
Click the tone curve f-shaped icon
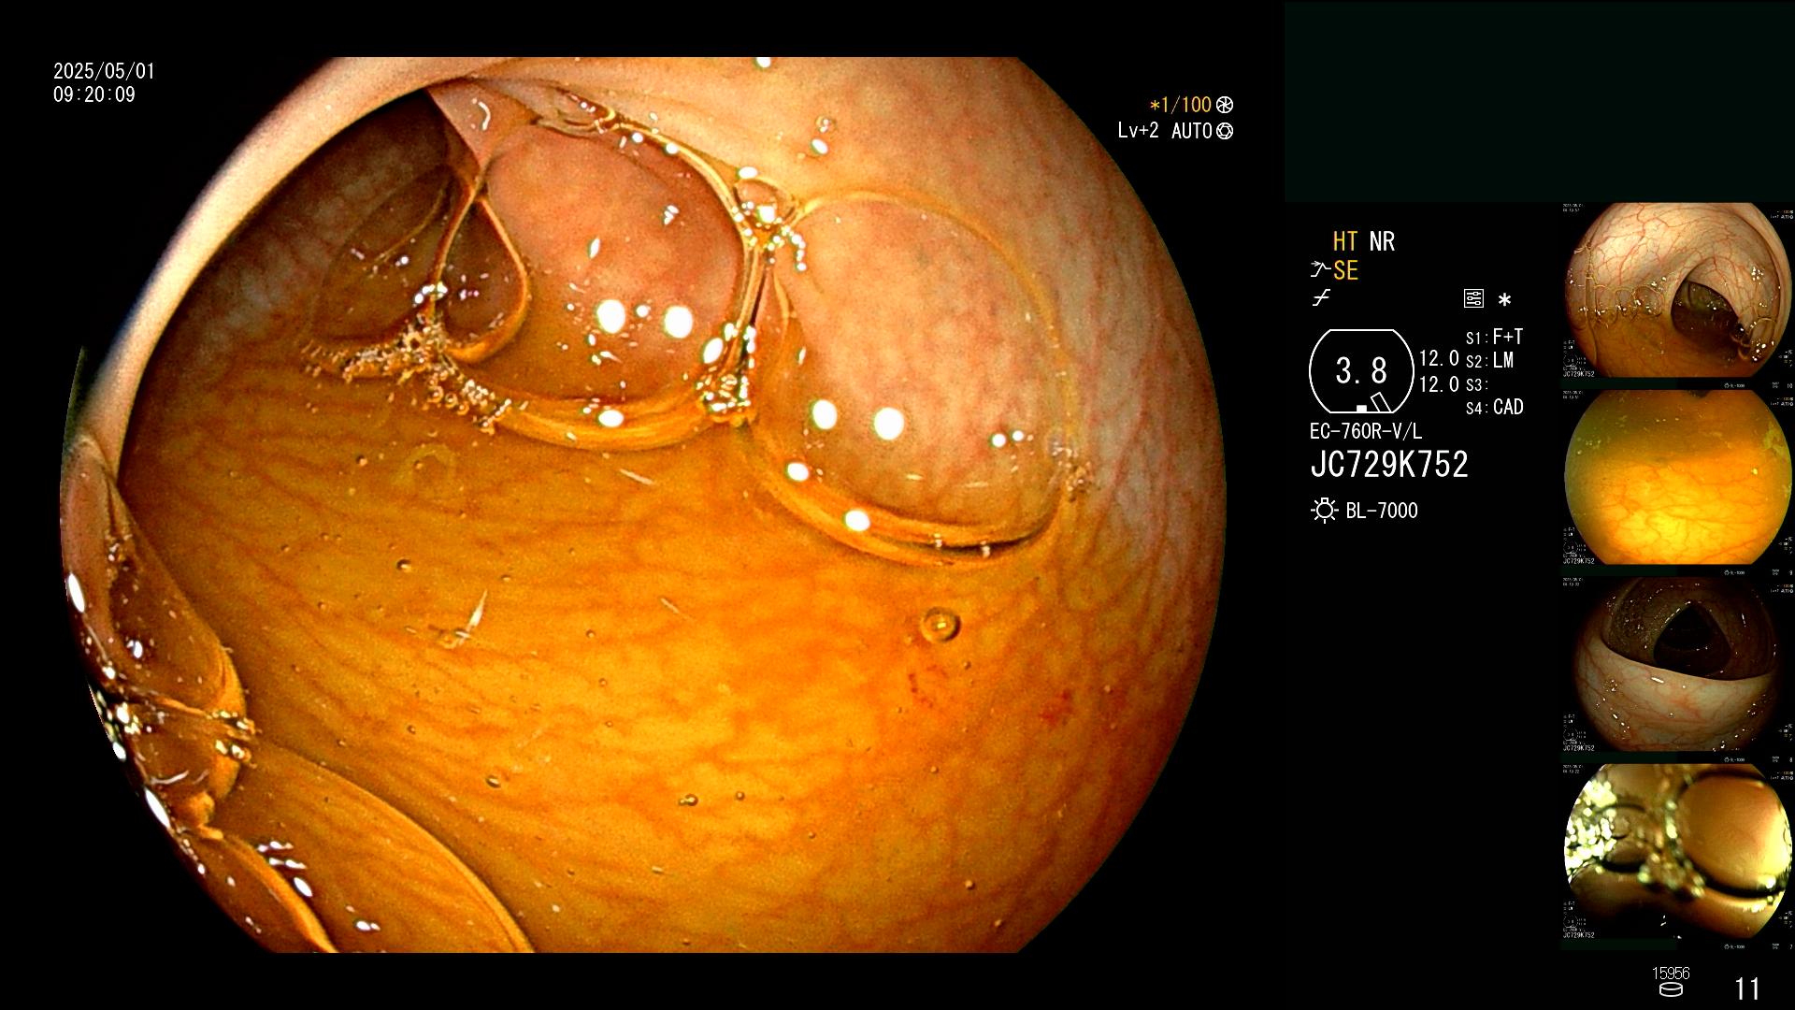pos(1321,298)
